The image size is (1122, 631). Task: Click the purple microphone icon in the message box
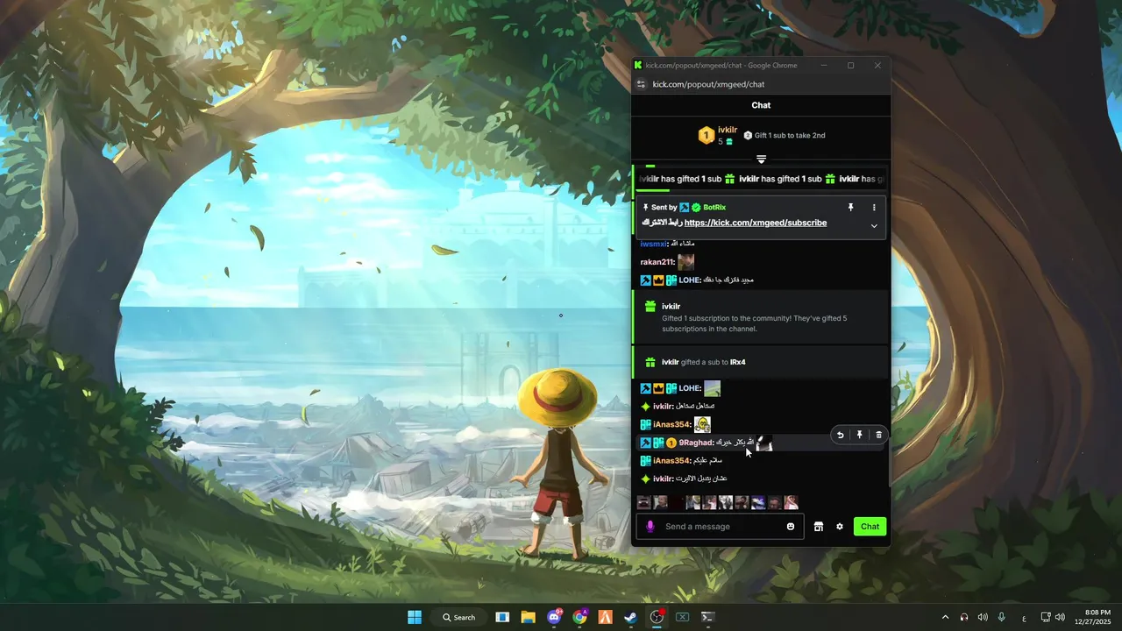tap(650, 527)
